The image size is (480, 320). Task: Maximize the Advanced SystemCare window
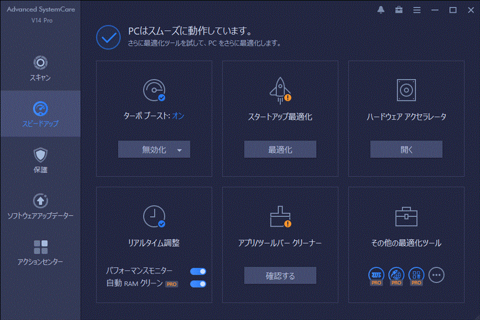pos(453,10)
